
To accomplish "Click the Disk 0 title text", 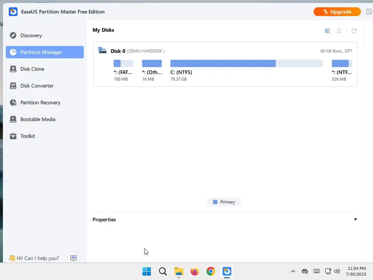I will (118, 51).
